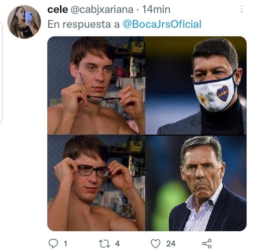The height and width of the screenshot is (250, 254).
Task: Open the share icon options
Action: [206, 243]
